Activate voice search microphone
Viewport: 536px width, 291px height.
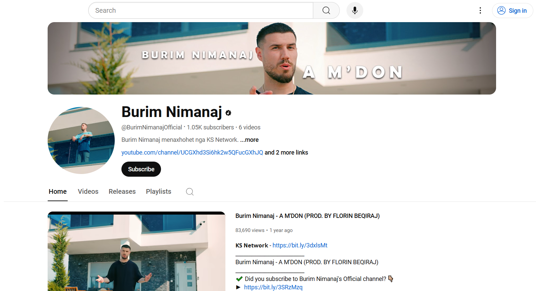click(x=355, y=10)
